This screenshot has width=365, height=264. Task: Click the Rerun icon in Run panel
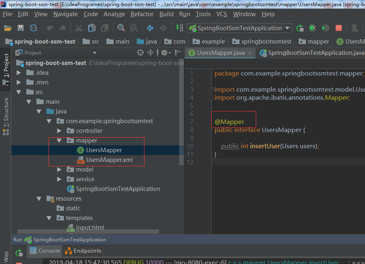[x=19, y=253]
